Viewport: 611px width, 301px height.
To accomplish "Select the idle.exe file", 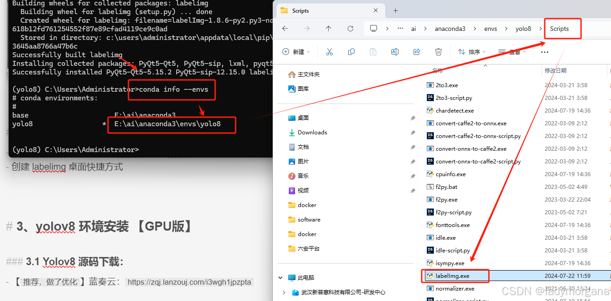I will pos(445,237).
